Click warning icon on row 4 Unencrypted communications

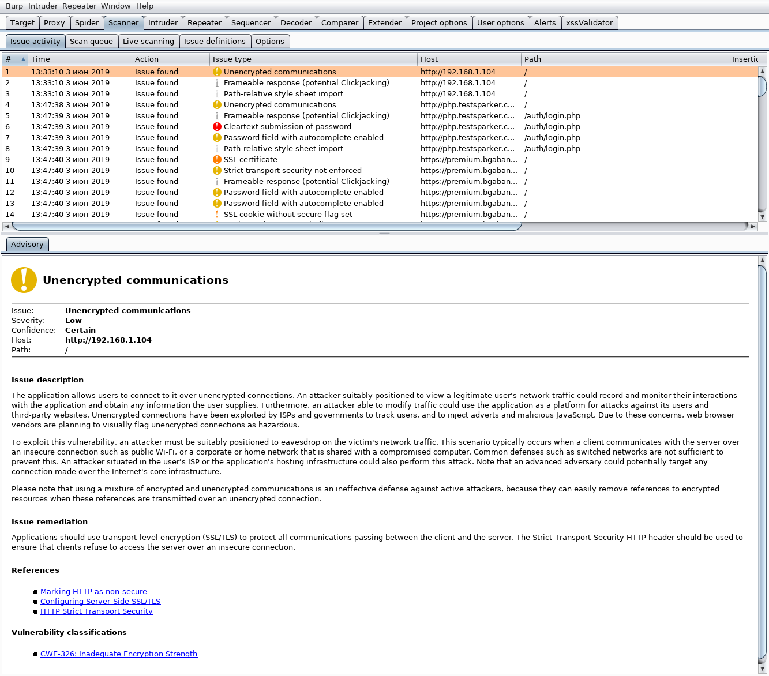tap(217, 105)
